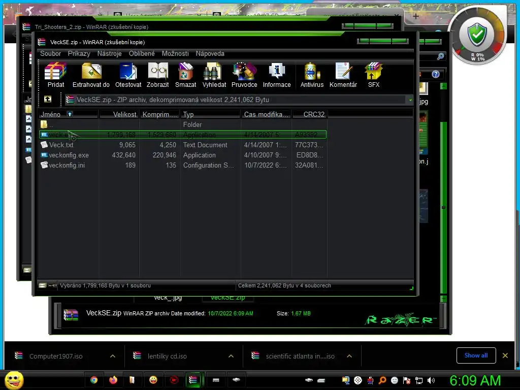Open Vyhledat search via binoculars icon

[214, 75]
